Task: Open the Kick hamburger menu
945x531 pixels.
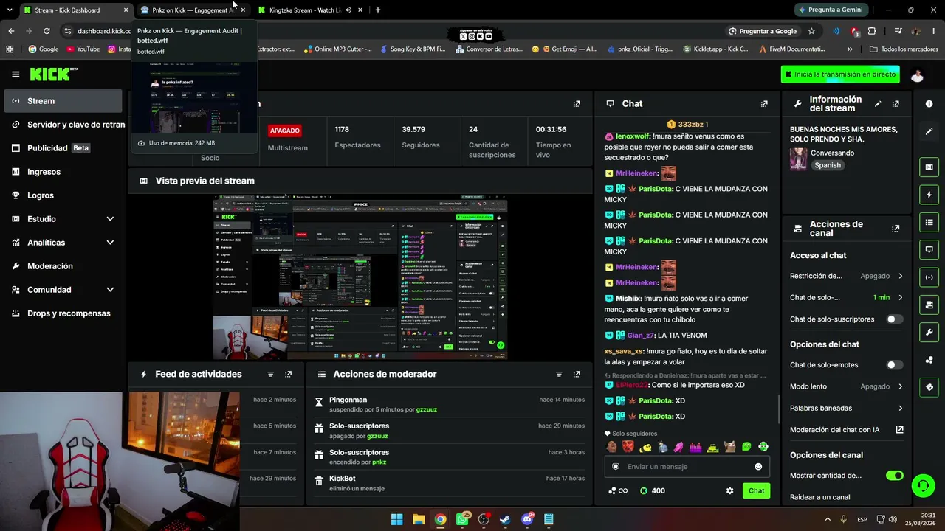Action: [x=16, y=74]
